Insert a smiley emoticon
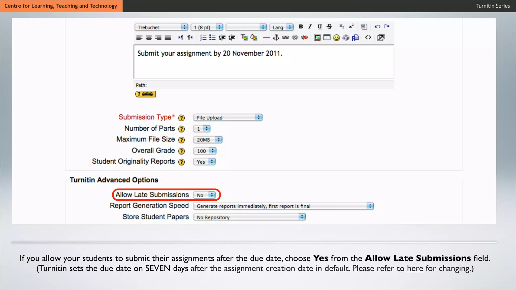This screenshot has width=516, height=290. 336,38
